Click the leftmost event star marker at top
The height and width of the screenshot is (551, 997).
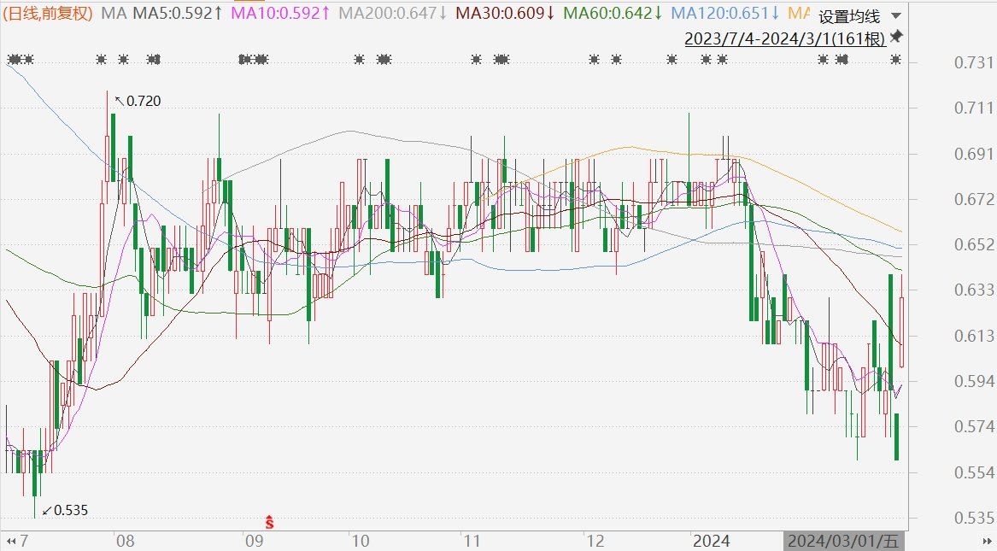(12, 59)
